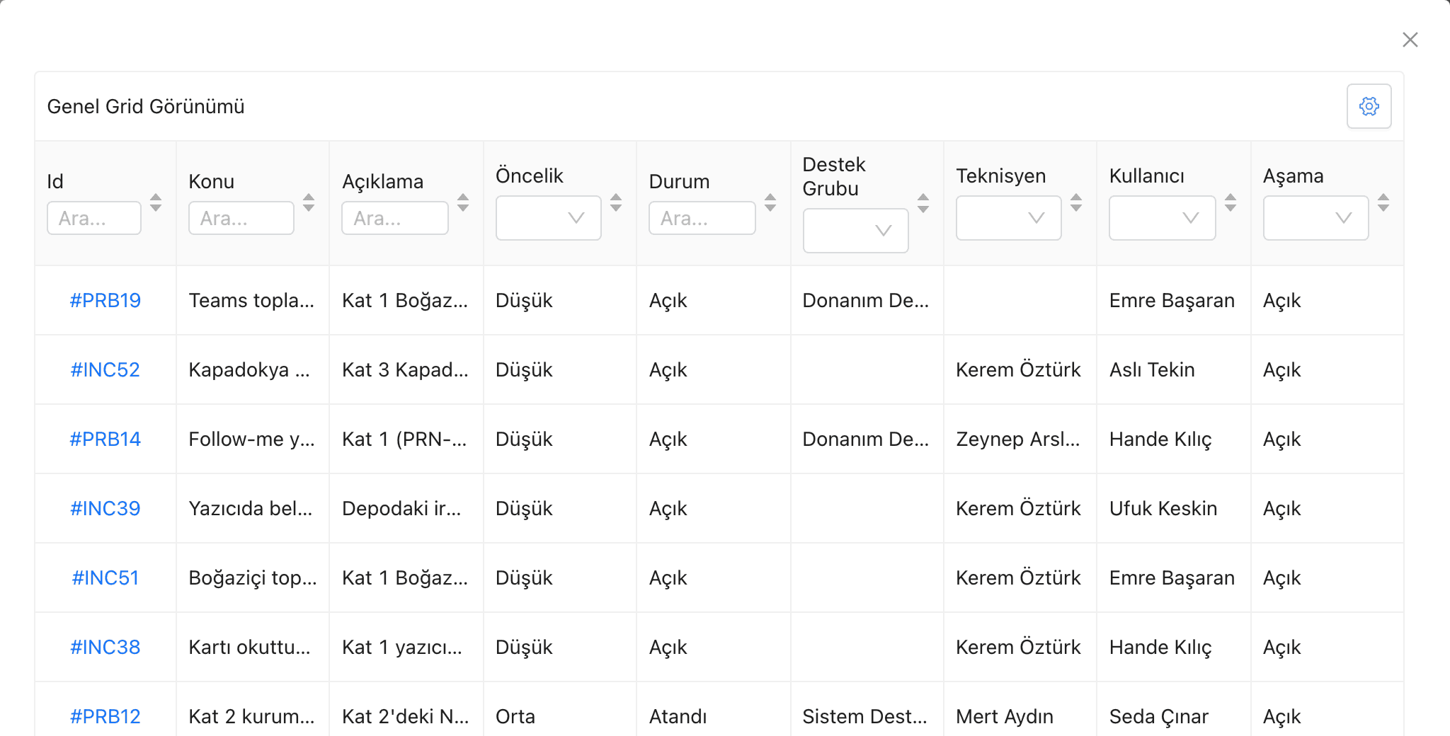Click 'Seda Çınar' user cell
The image size is (1450, 736).
pos(1174,709)
